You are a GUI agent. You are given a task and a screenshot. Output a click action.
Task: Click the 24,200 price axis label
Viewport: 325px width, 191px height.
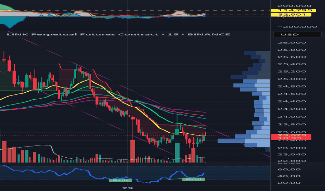[292, 109]
